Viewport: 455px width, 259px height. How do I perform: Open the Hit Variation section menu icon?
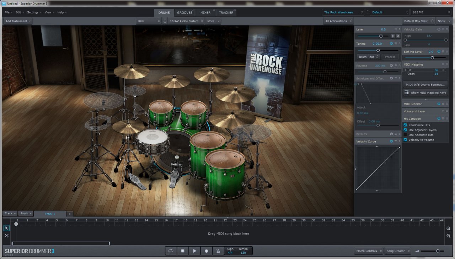point(443,119)
